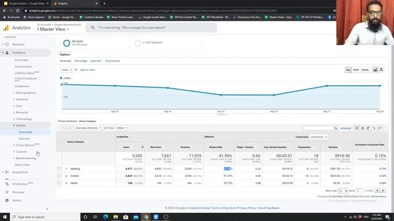Screen dimensions: 394x221
Task: Go to the next table page arrow
Action: 383,191
